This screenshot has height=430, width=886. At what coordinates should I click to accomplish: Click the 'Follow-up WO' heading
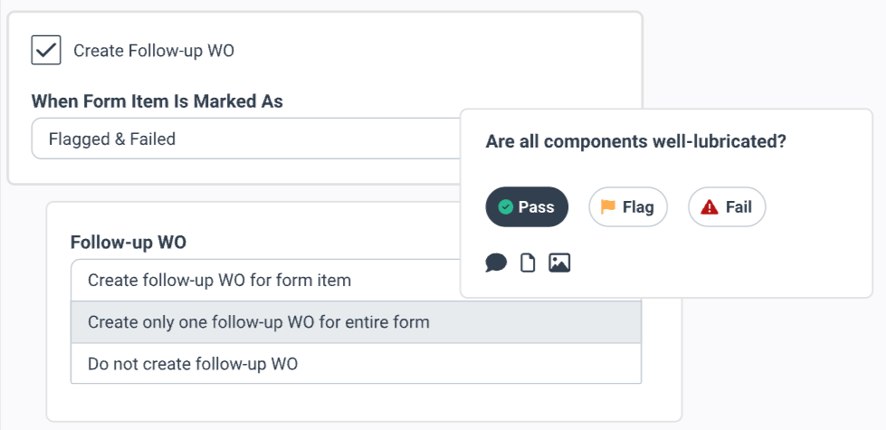coord(129,242)
